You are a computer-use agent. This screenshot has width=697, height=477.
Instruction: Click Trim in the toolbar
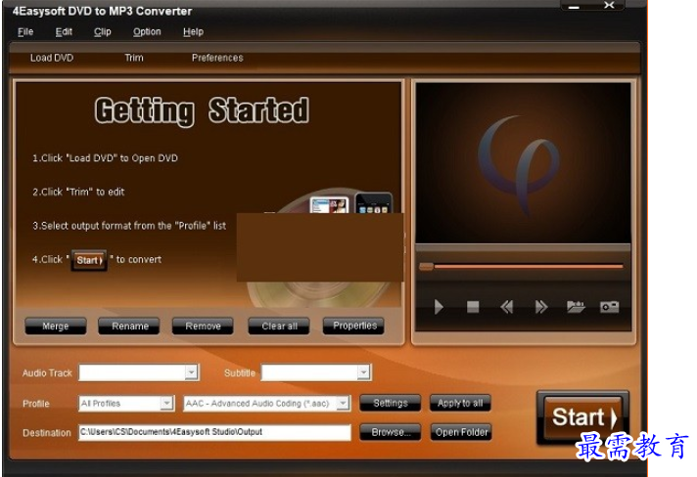tap(134, 58)
